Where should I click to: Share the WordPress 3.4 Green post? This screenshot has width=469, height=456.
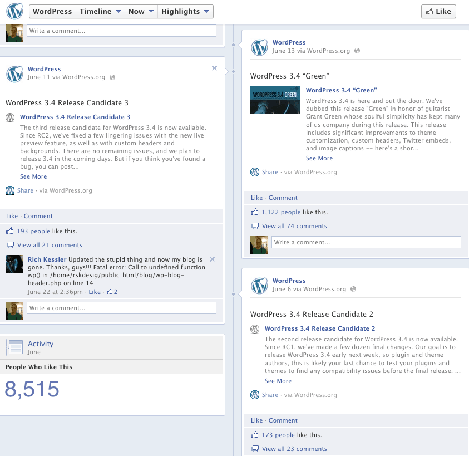point(270,172)
